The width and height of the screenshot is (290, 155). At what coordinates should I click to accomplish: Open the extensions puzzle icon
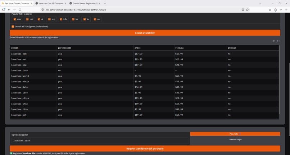pyautogui.click(x=275, y=10)
